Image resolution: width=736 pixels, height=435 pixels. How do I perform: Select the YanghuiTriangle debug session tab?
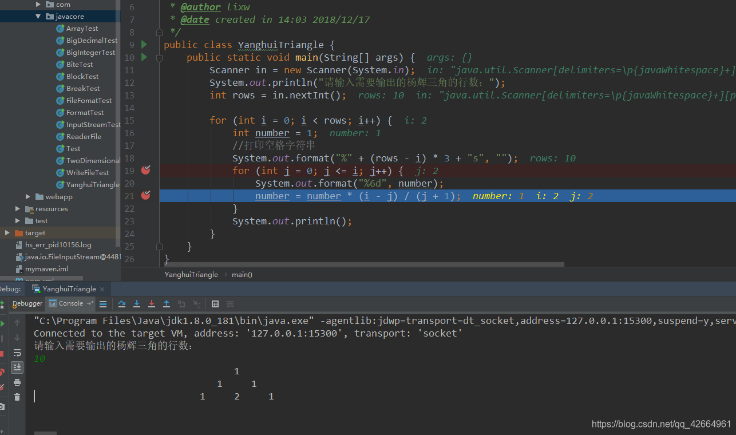point(69,289)
